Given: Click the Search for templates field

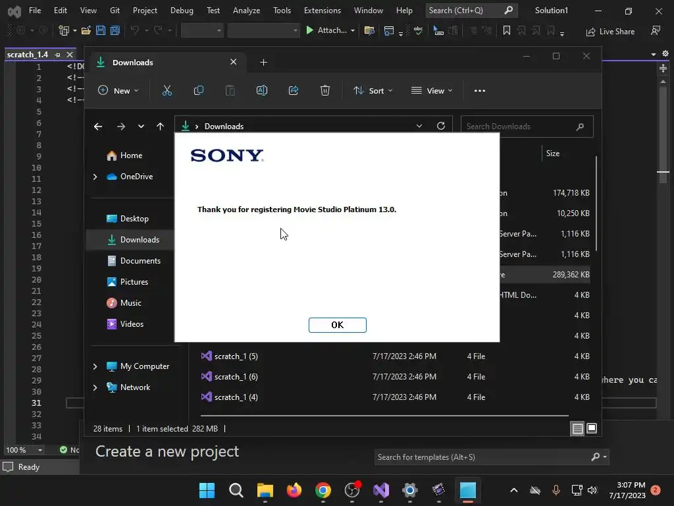Looking at the screenshot, I should [491, 457].
